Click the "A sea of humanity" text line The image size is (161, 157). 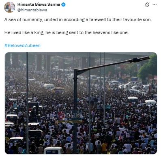click(x=78, y=20)
